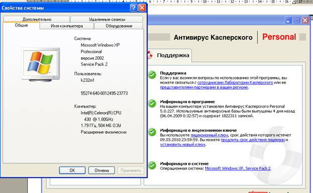Image resolution: width=313 pixels, height=193 pixels.
Task: Click the green check icon next to Поддержка heading
Action: point(152,75)
